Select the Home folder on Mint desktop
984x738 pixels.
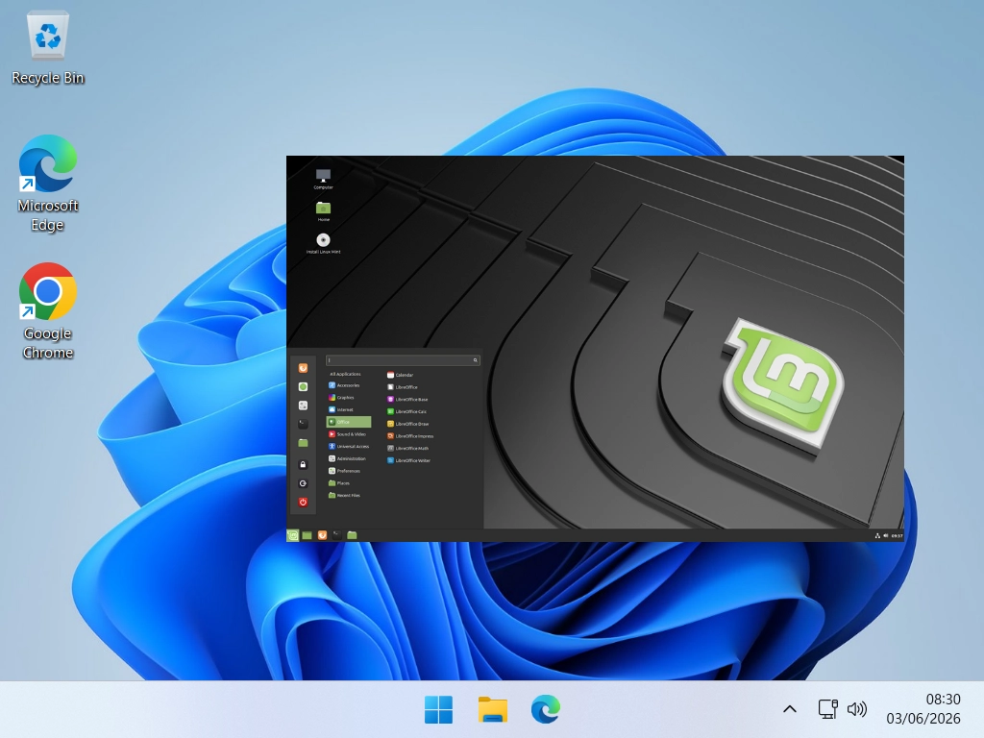(323, 211)
